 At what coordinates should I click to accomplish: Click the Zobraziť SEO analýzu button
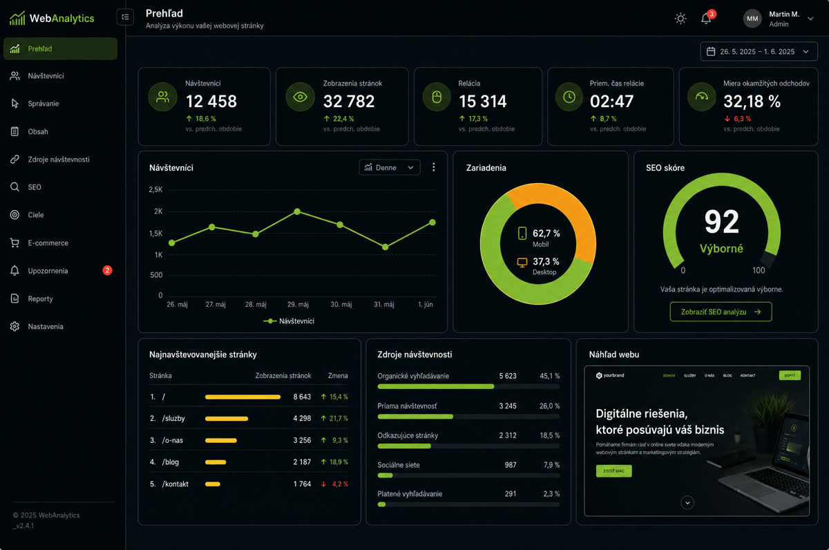click(x=721, y=312)
